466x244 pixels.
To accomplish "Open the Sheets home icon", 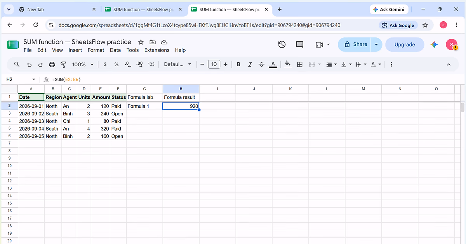I will tap(13, 45).
